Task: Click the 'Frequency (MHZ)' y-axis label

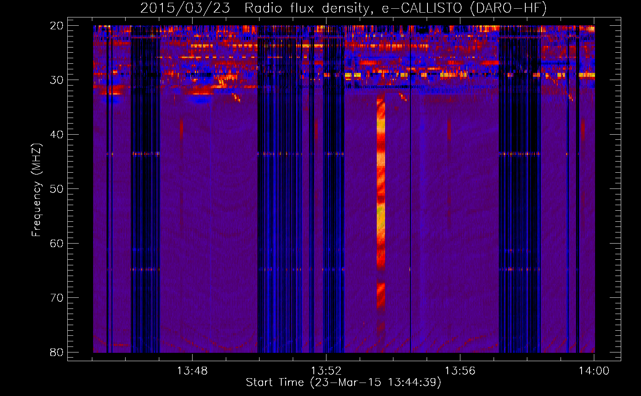Action: tap(36, 190)
